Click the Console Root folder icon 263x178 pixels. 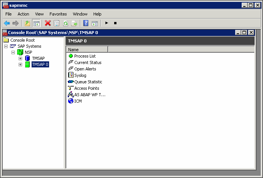click(6, 40)
